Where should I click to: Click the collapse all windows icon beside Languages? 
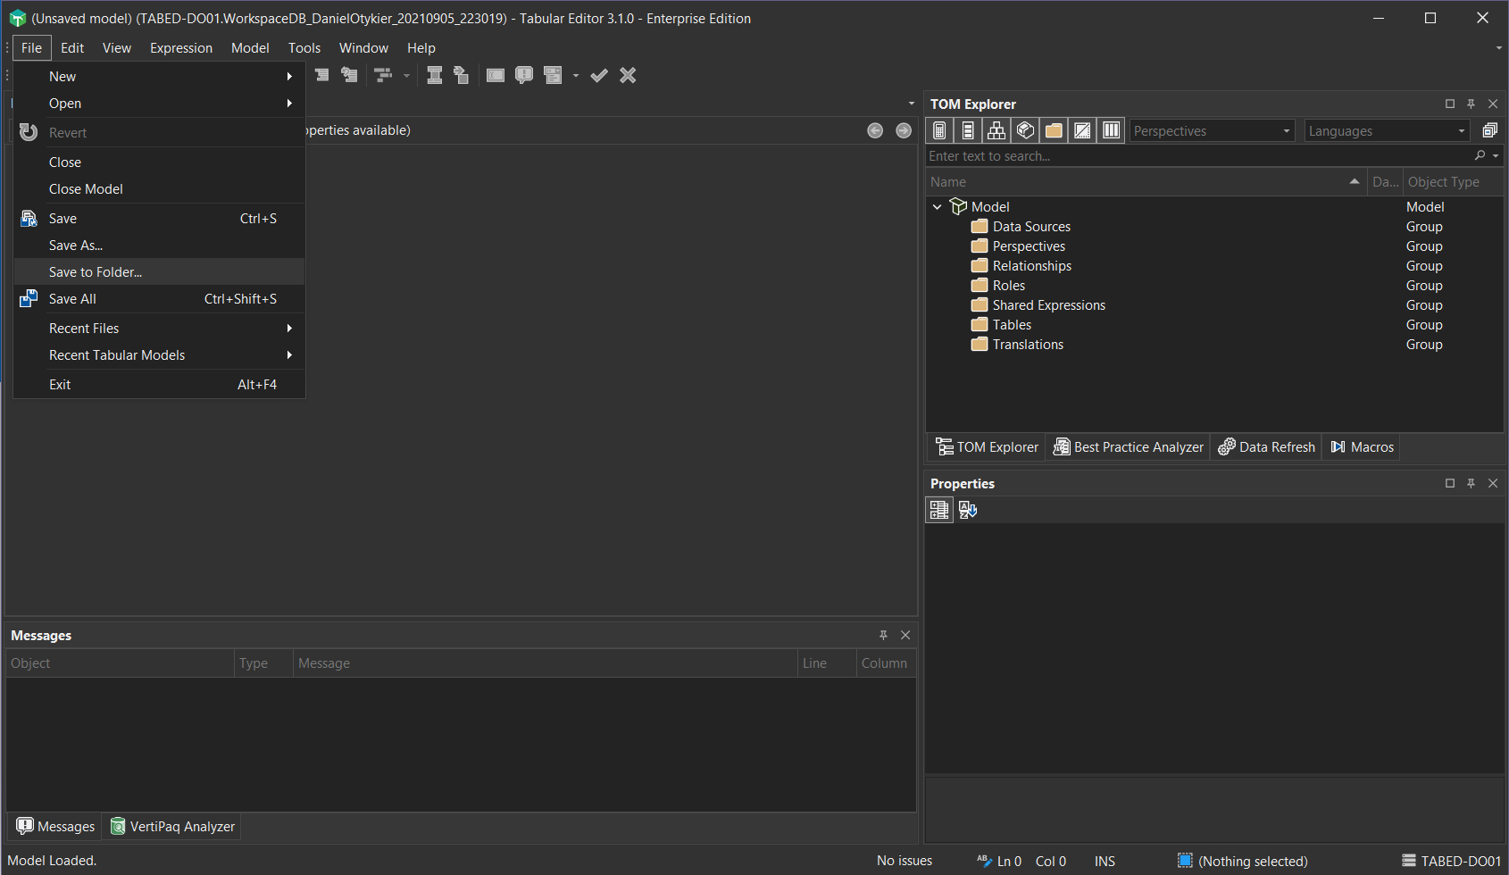[1489, 130]
